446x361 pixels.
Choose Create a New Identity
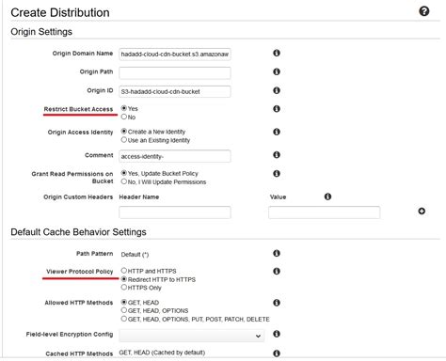coord(124,132)
